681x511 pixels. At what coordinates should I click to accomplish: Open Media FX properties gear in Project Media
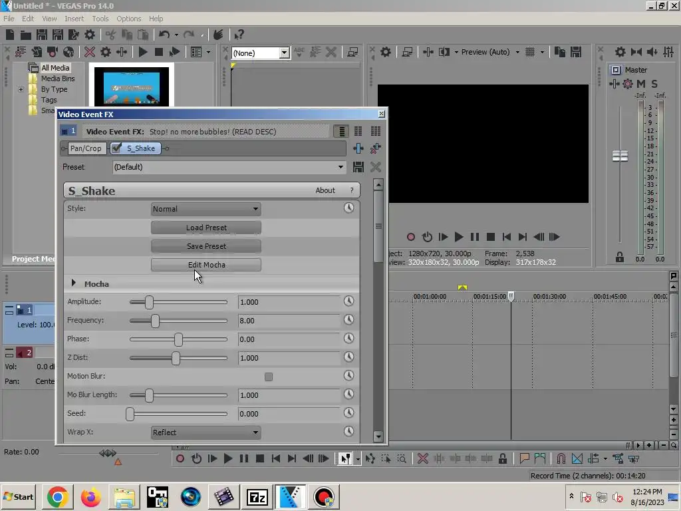[106, 52]
